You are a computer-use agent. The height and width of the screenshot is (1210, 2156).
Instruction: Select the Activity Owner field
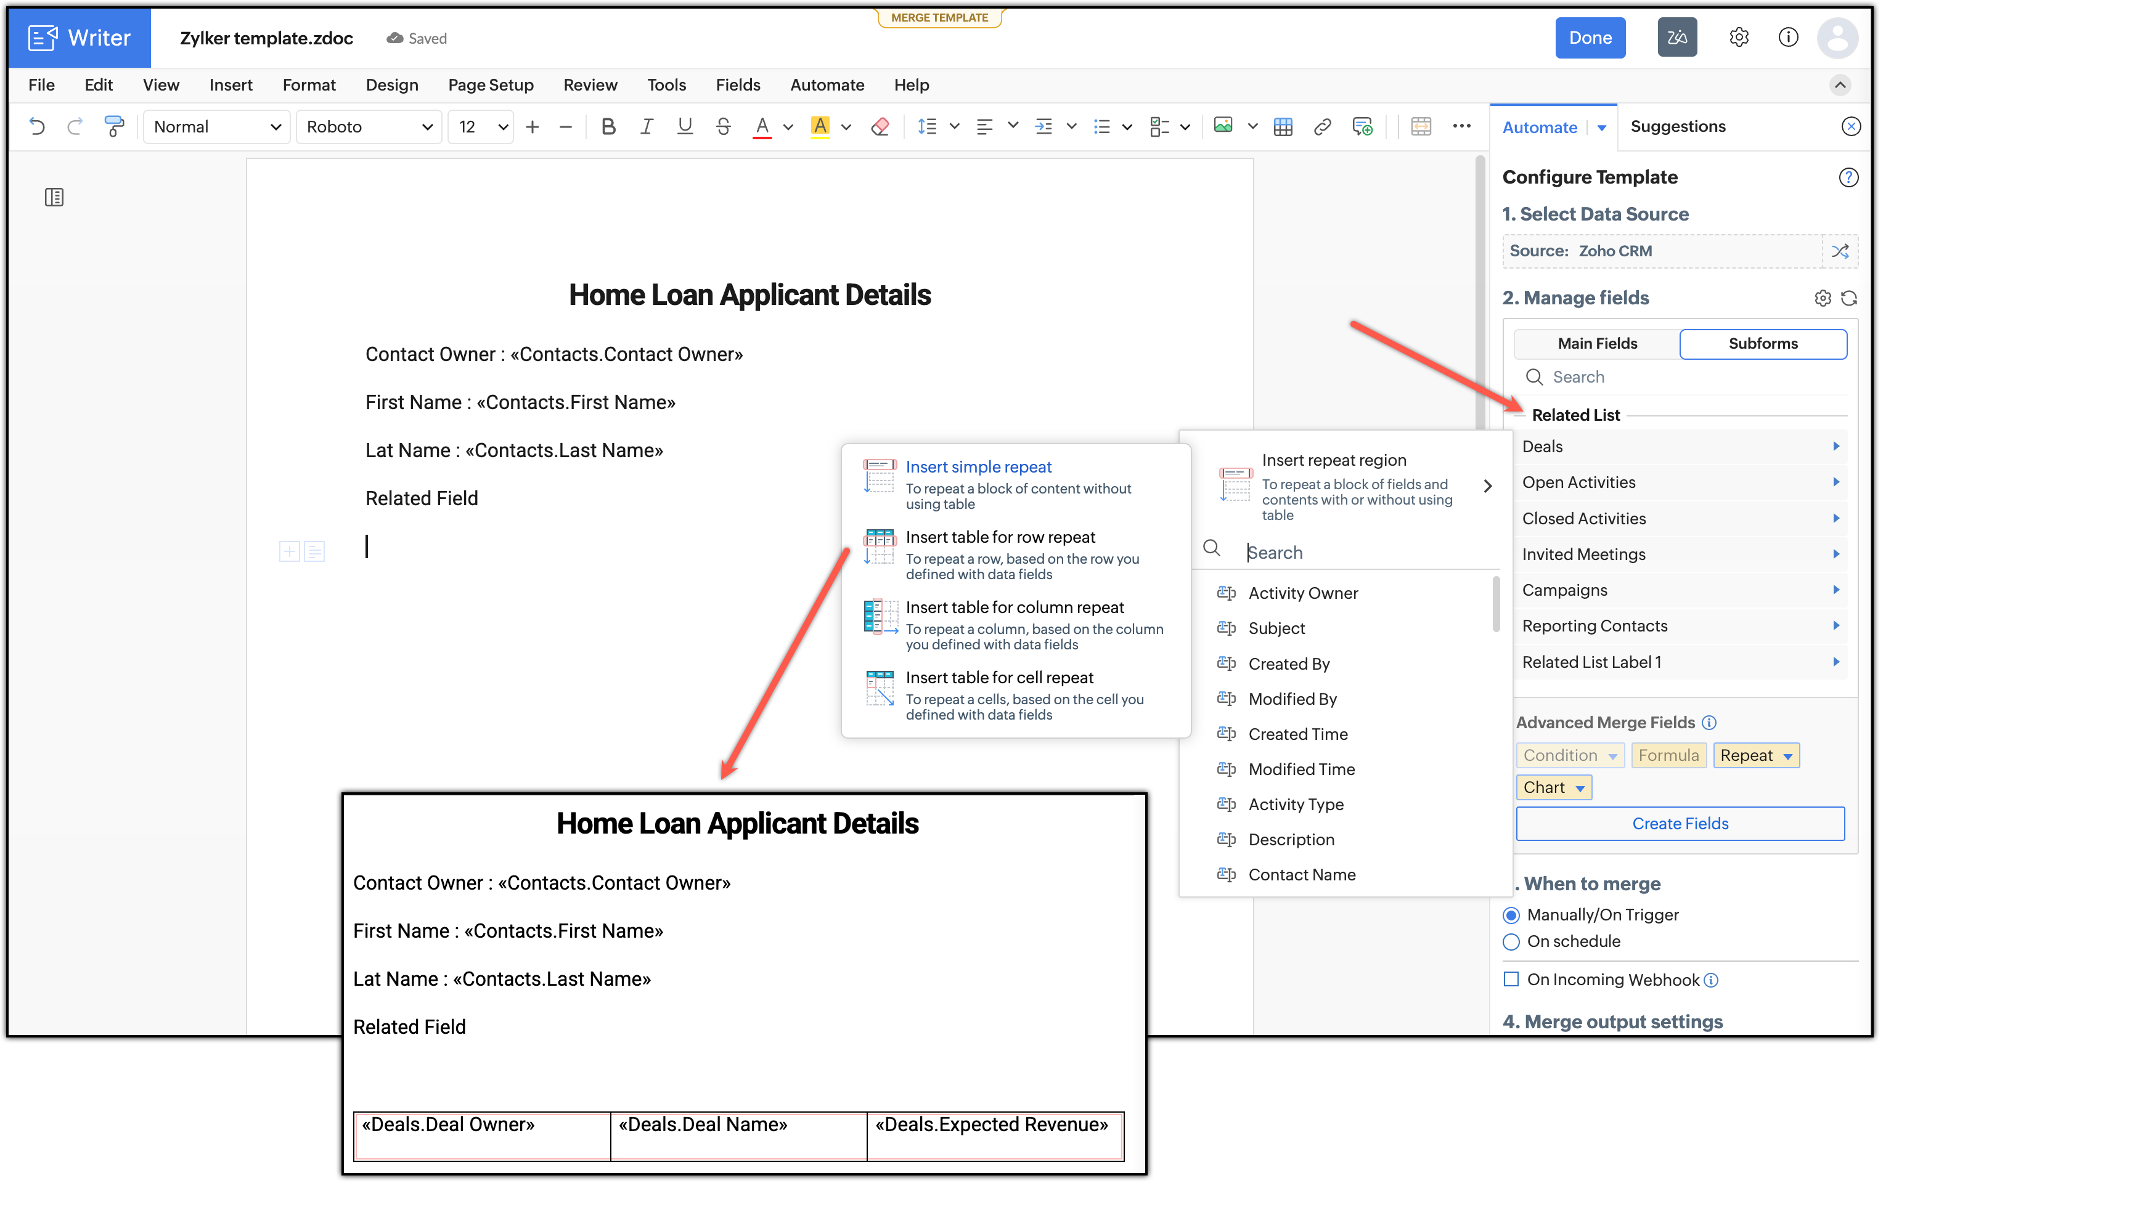pyautogui.click(x=1302, y=593)
